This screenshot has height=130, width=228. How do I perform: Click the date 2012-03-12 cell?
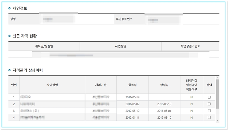coord(132,111)
